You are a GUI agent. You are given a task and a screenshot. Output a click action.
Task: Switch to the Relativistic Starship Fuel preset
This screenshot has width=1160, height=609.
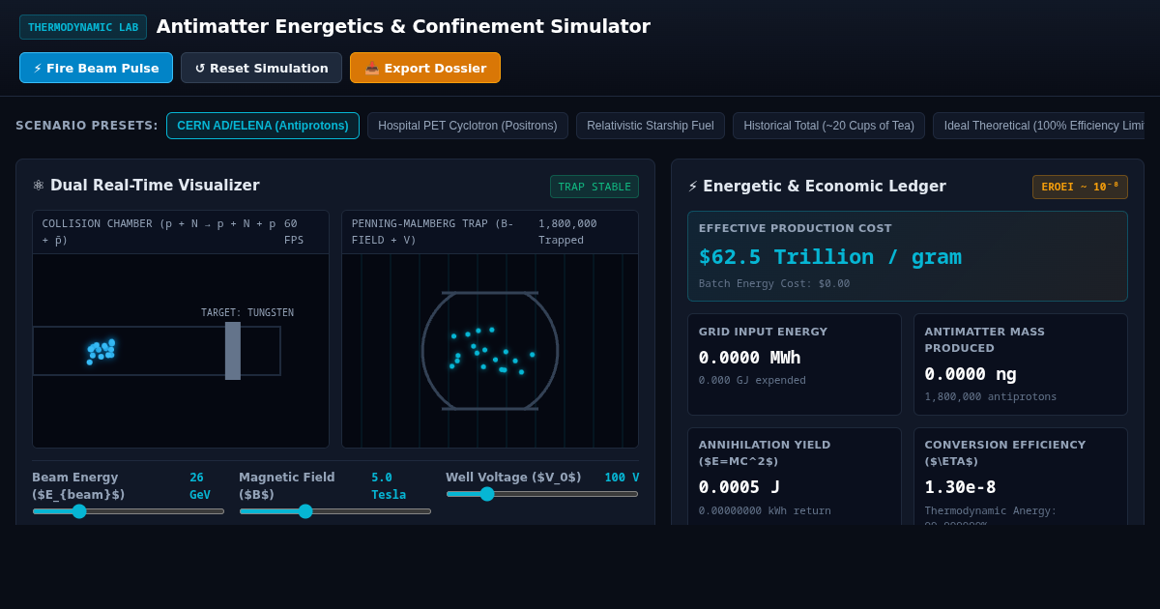[651, 126]
